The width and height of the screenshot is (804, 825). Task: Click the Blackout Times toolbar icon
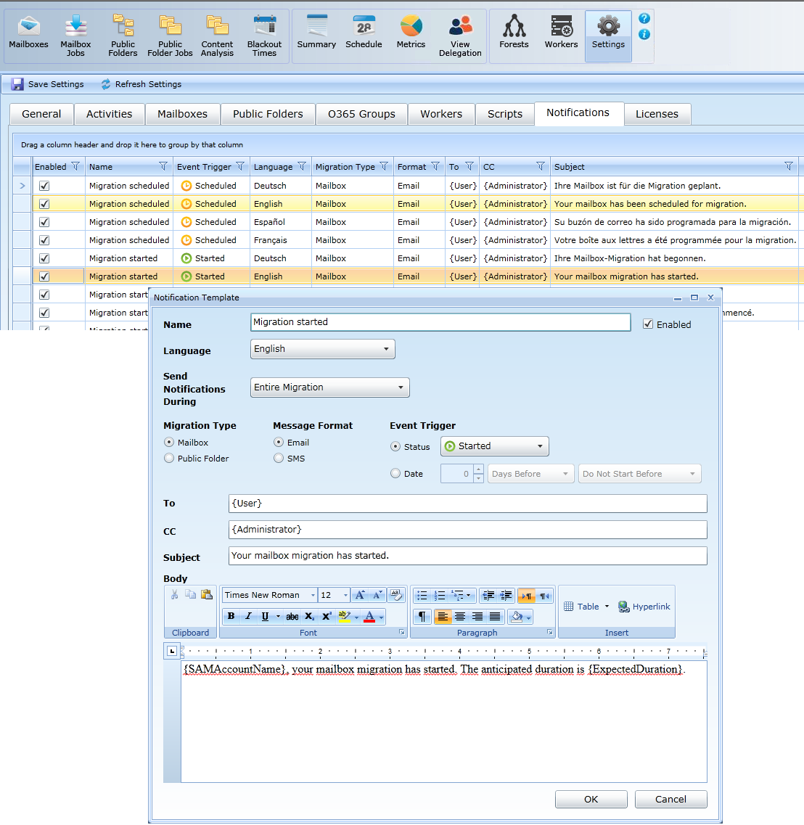coord(264,36)
